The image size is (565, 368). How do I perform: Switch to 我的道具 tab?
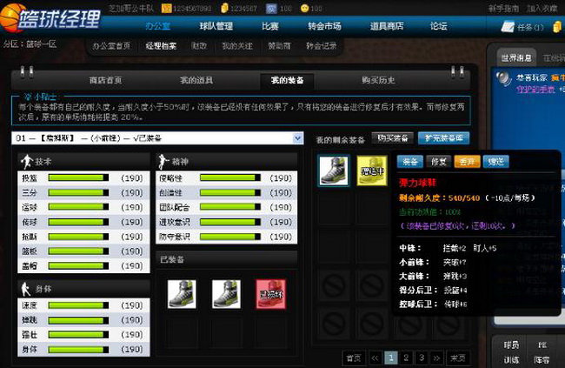click(x=196, y=80)
